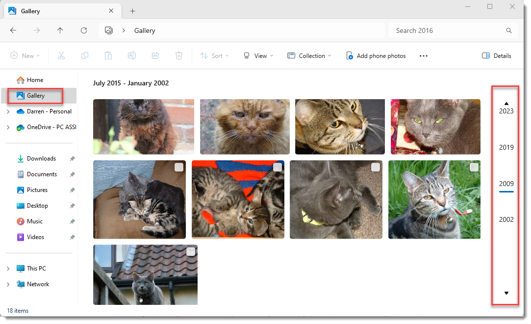Jump to 2009 on the year timeline
This screenshot has height=324, width=531.
pos(506,184)
